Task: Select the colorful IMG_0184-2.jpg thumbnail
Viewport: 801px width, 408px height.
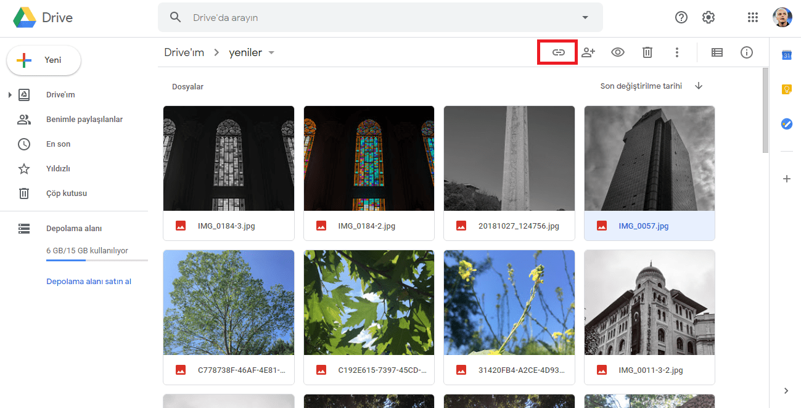Action: click(369, 158)
